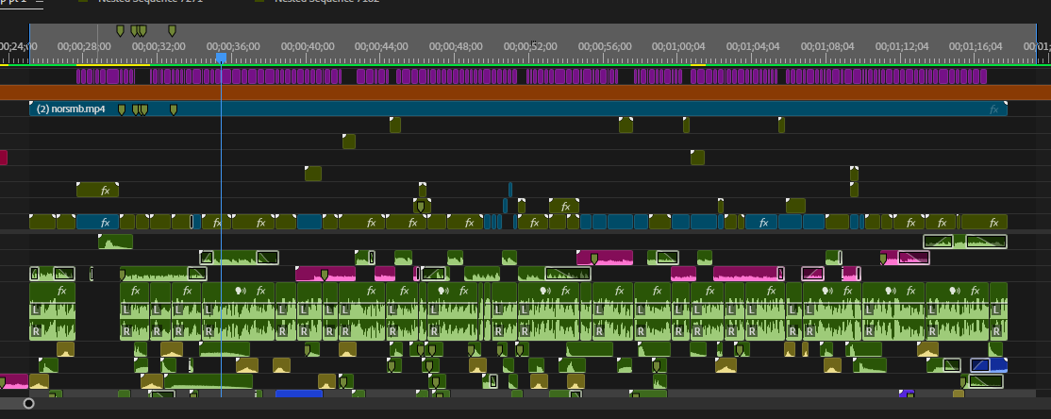Select the first purple caption segment
The width and height of the screenshot is (1051, 419).
[79, 75]
